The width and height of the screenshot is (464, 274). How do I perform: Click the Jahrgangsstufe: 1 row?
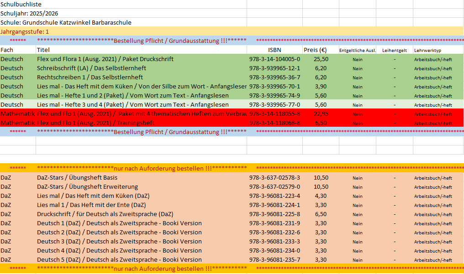[x=232, y=31]
